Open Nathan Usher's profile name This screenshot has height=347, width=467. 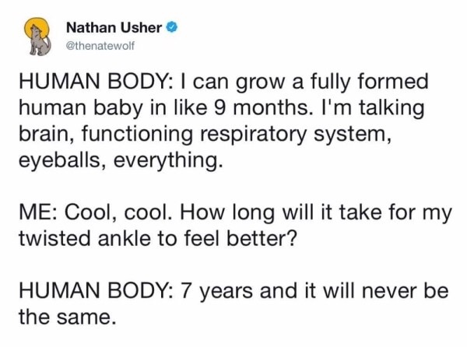[114, 28]
